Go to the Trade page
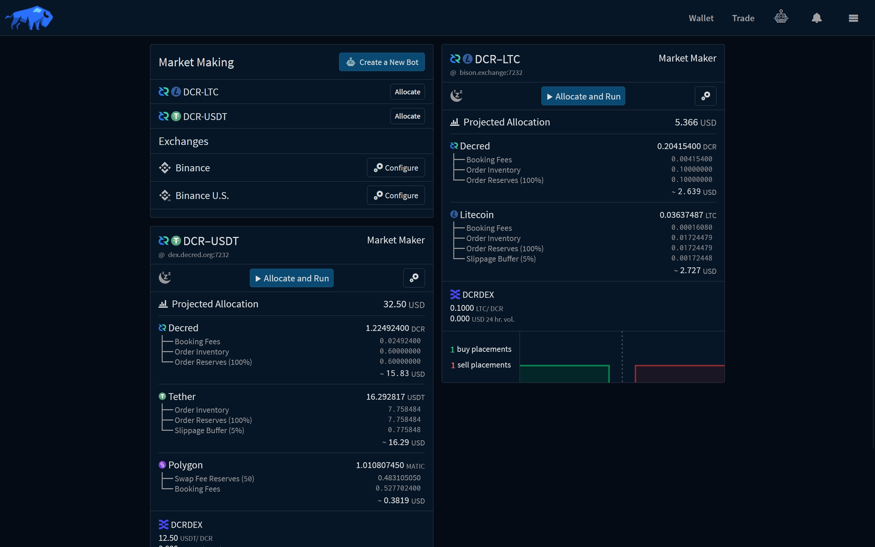This screenshot has width=875, height=547. click(x=743, y=18)
